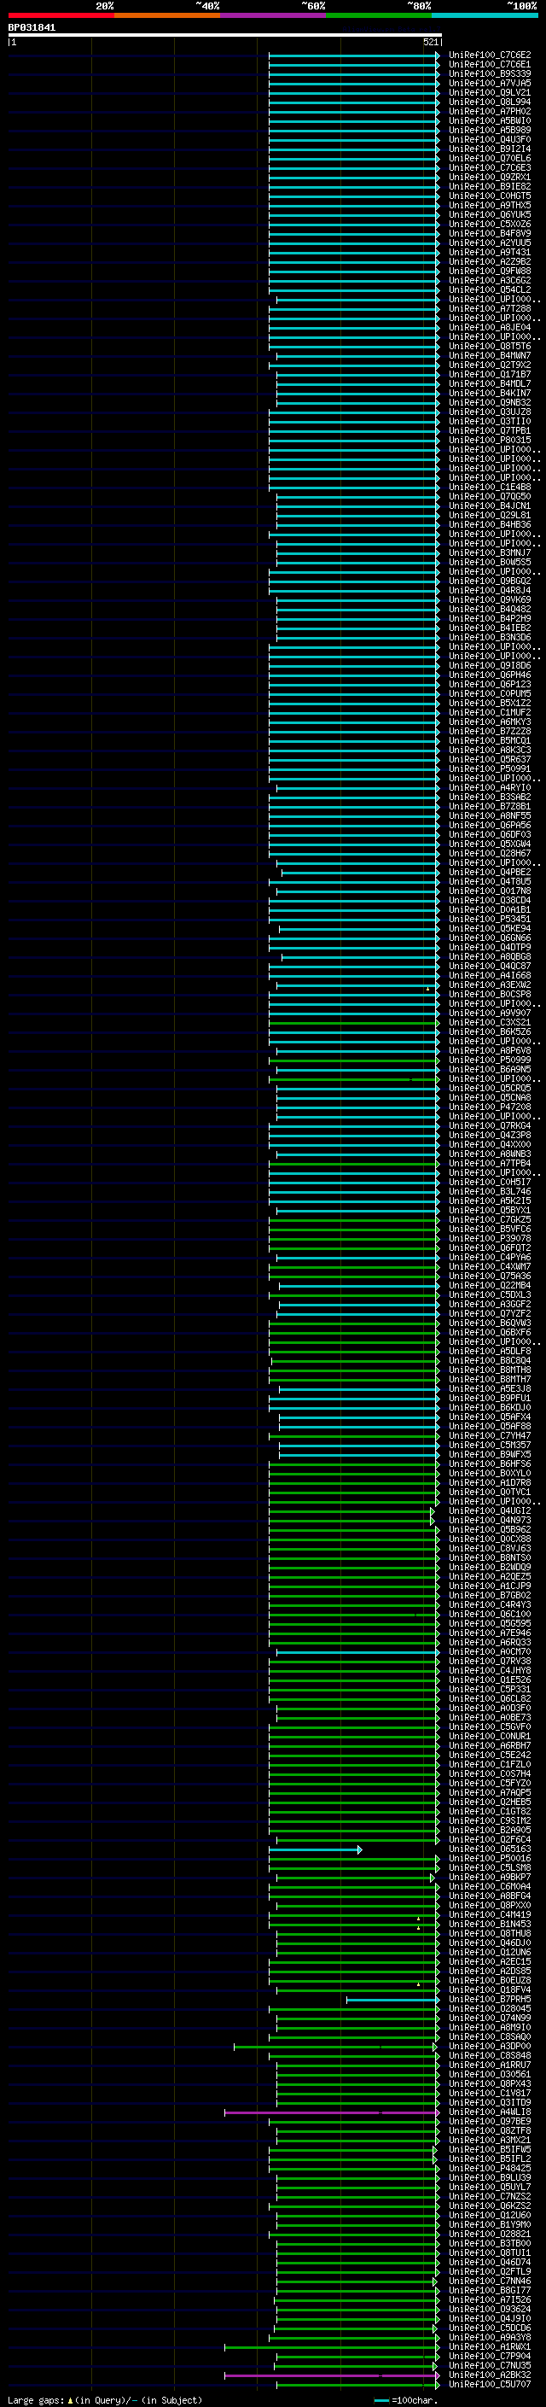Select hit label UniRef100_A7PH02
Viewport: 546px width, 2407px height.
pyautogui.click(x=489, y=111)
